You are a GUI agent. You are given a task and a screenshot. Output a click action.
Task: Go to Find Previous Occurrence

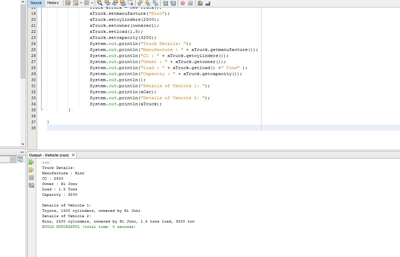pos(107,3)
